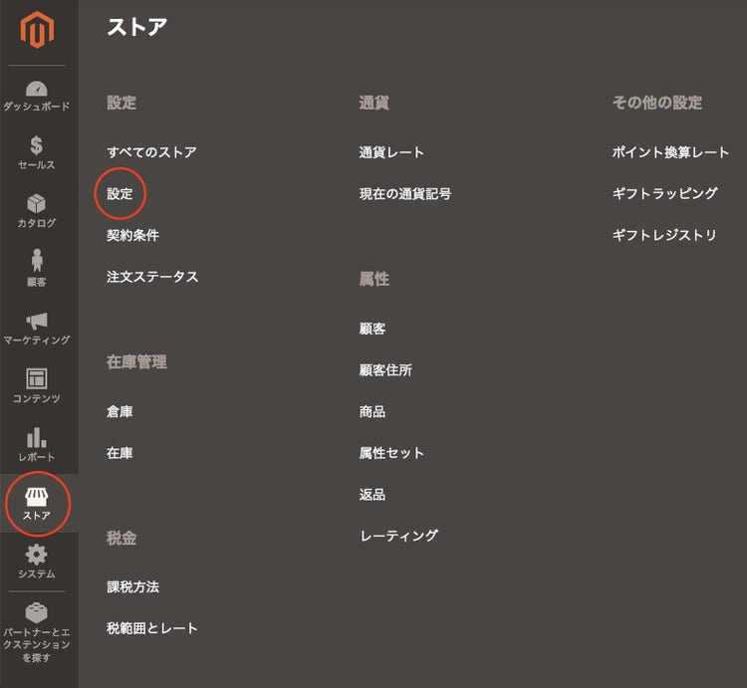This screenshot has height=688, width=747.
Task: Open ギフトラッピング gift wrapping link
Action: [664, 194]
